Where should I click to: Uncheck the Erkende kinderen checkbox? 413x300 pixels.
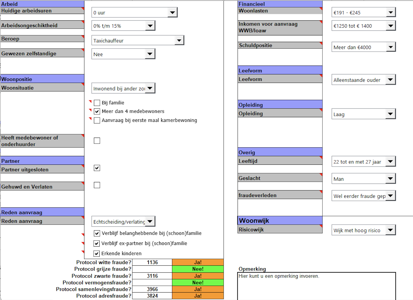(x=97, y=254)
